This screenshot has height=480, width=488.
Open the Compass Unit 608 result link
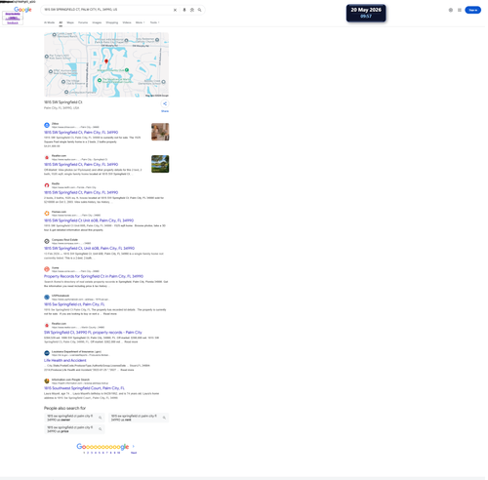click(89, 249)
